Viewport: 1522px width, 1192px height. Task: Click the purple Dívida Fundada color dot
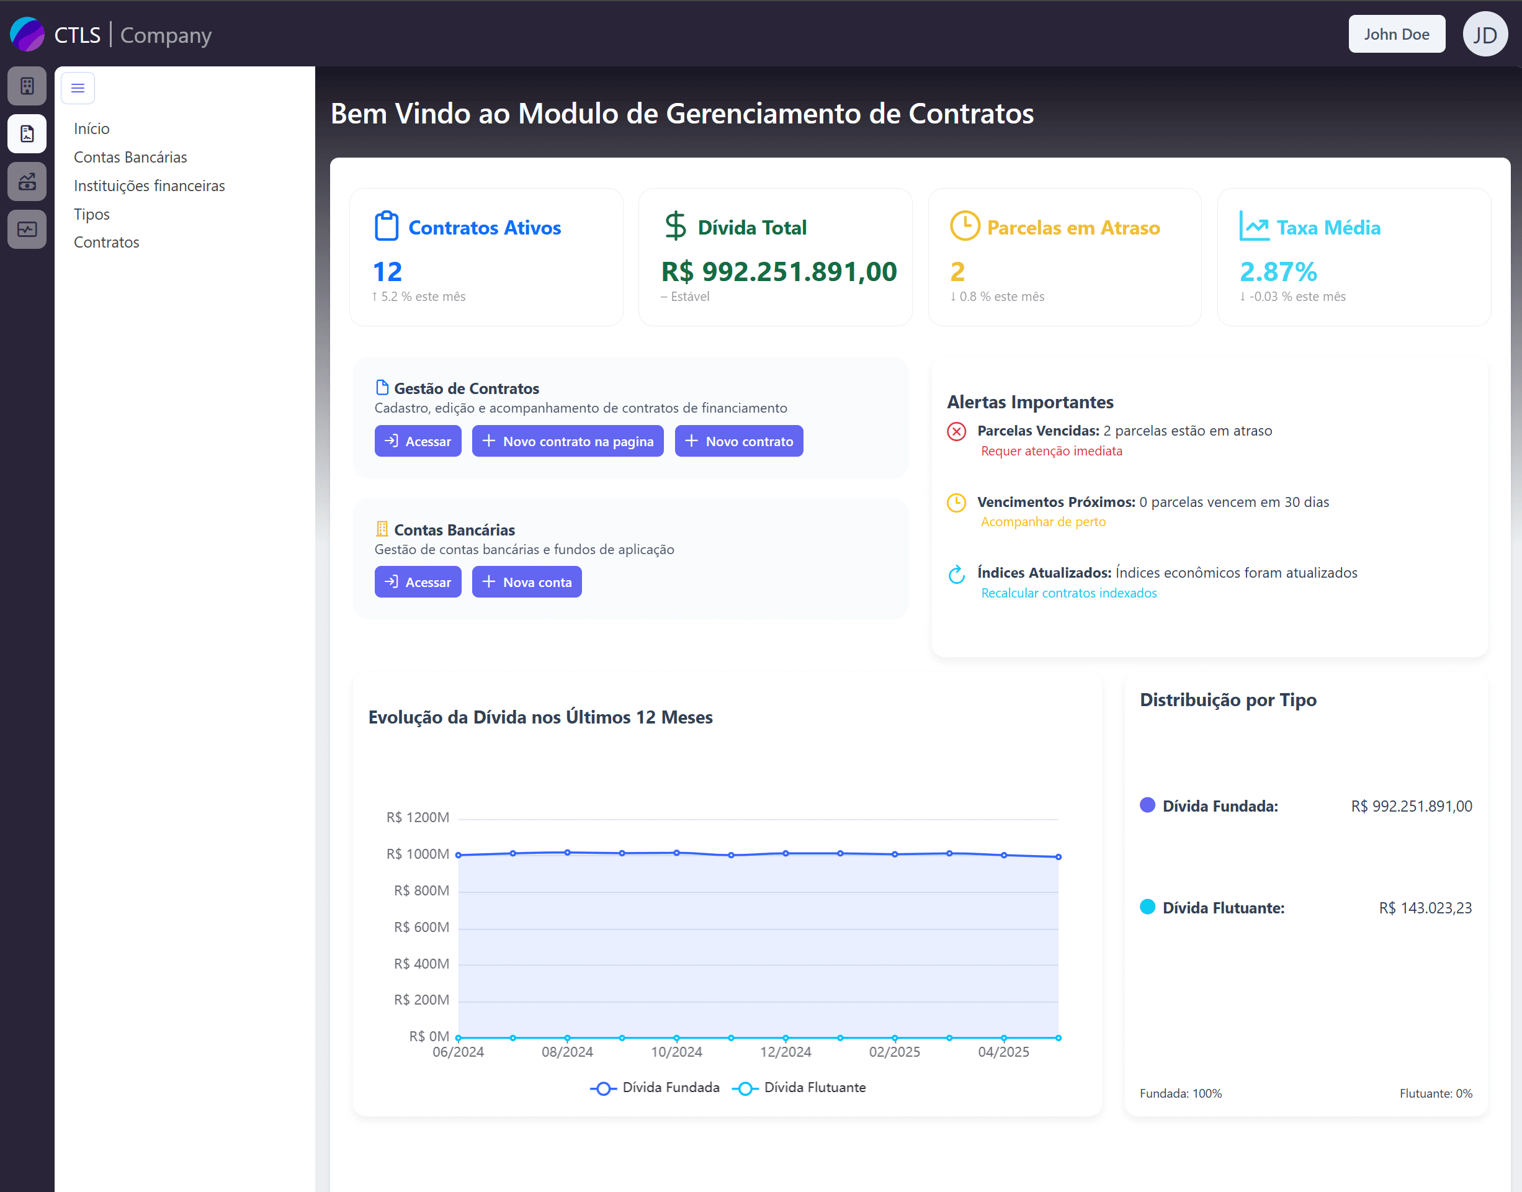[x=1147, y=805]
